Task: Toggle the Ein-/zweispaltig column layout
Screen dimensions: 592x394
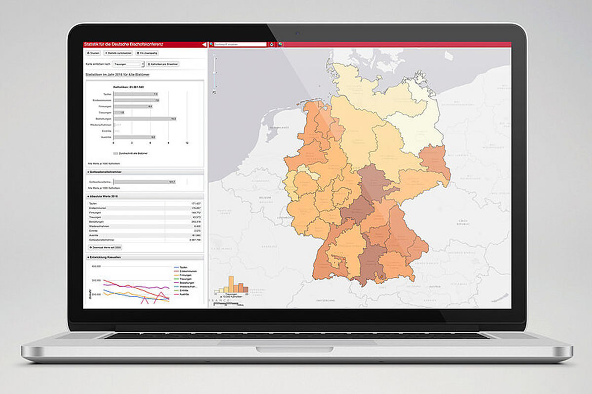Action: pyautogui.click(x=147, y=53)
